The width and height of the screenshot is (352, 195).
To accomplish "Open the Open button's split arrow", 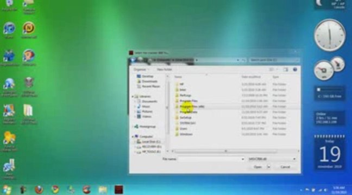I will coord(268,167).
